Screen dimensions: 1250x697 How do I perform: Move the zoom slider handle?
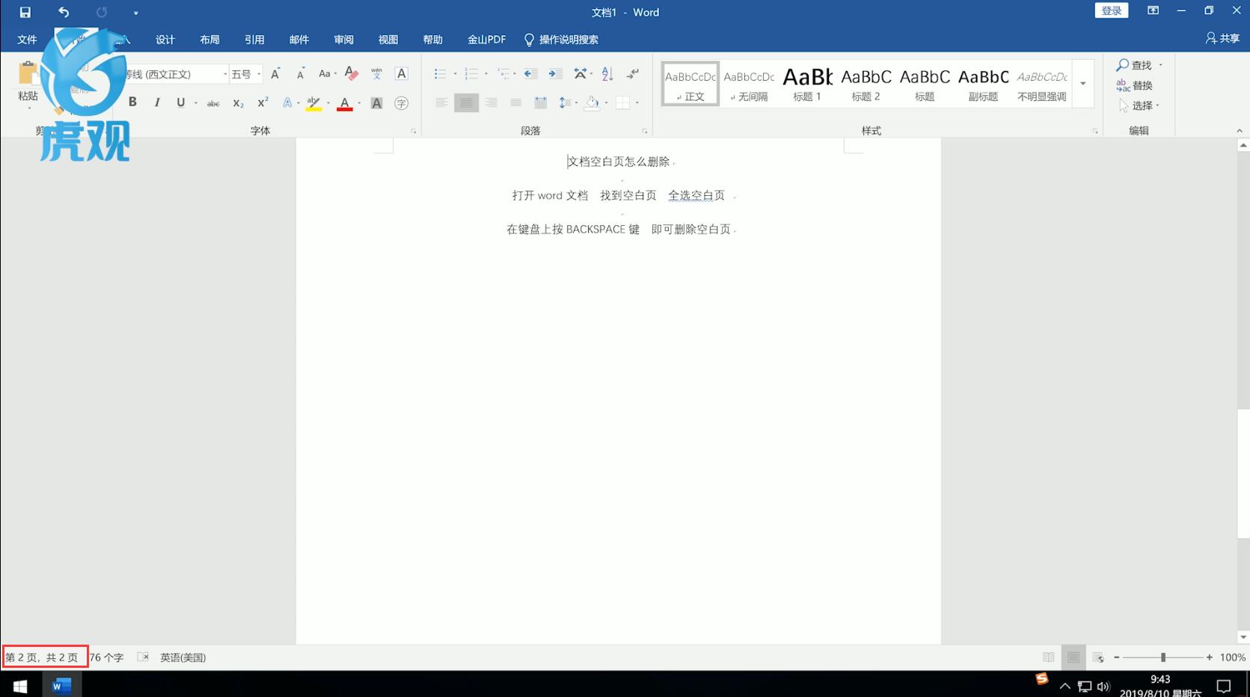(1163, 657)
